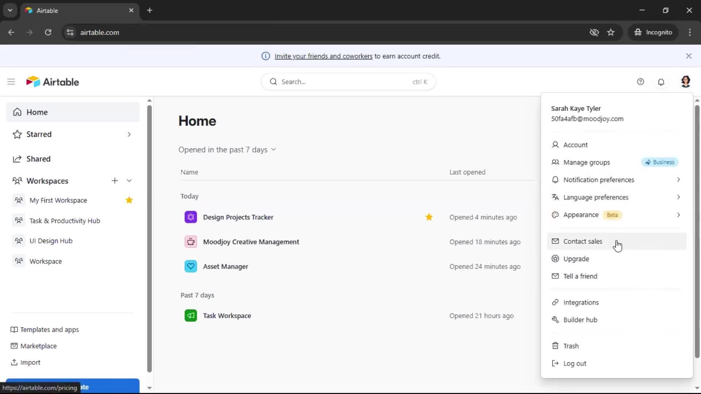Open Account from profile menu
This screenshot has height=394, width=701.
coord(617,145)
